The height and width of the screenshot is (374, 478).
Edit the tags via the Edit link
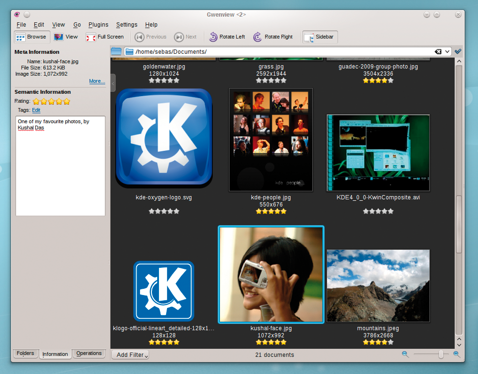36,110
